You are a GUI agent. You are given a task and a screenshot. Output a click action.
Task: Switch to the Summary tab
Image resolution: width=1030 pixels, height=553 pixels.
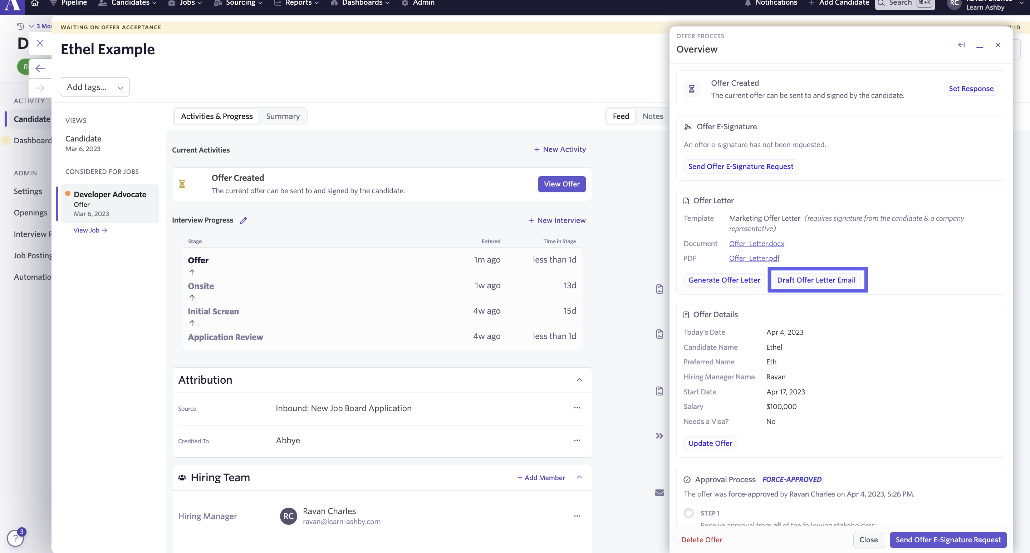(283, 116)
